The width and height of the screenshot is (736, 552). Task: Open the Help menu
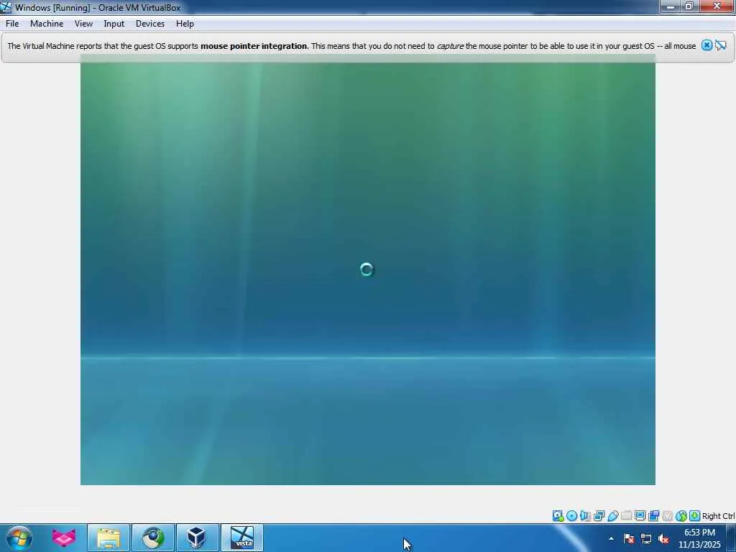click(185, 24)
